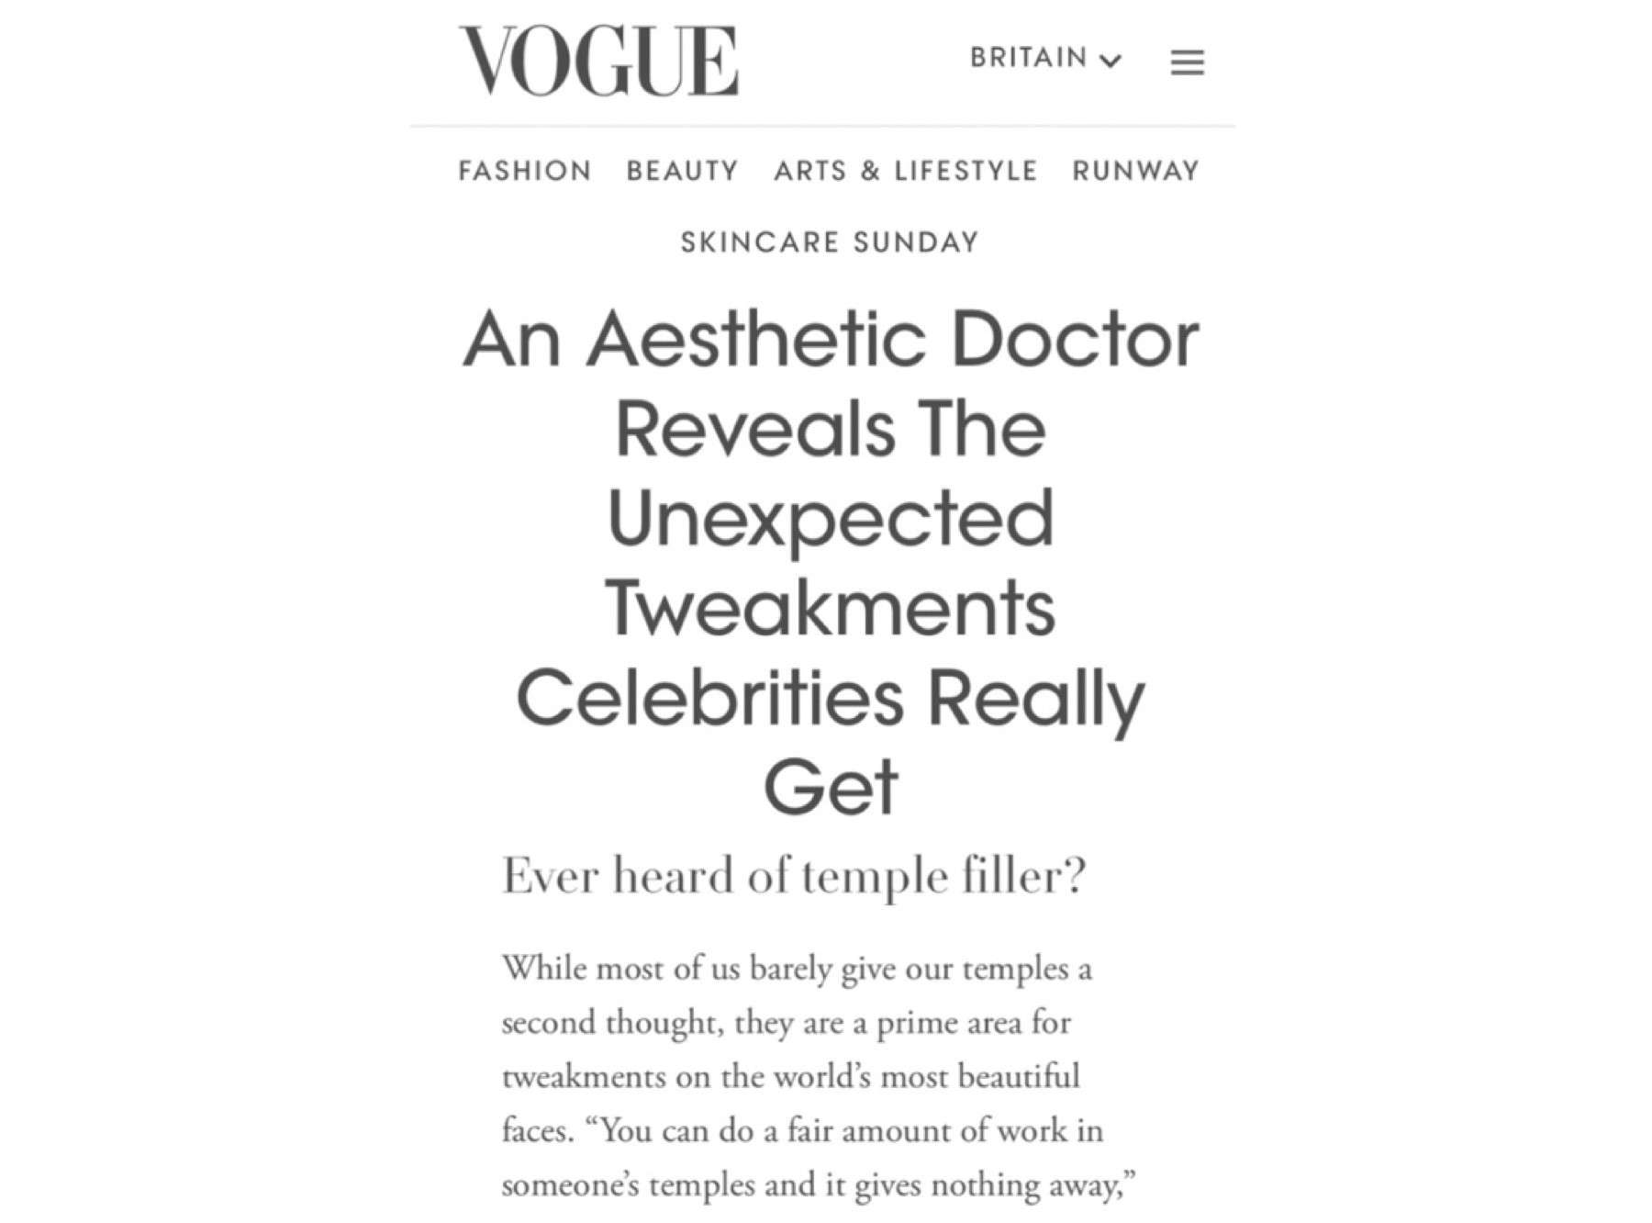Select Arts & Lifestyle in navigation
This screenshot has height=1223, width=1652.
(905, 171)
